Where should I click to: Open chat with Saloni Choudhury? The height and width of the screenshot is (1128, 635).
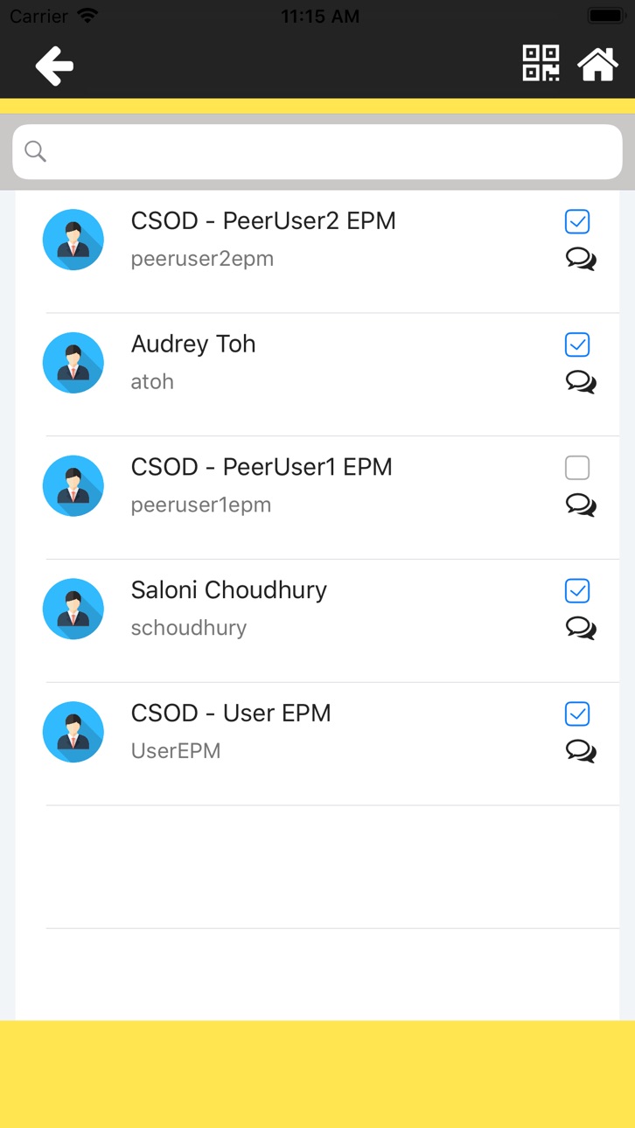point(581,629)
